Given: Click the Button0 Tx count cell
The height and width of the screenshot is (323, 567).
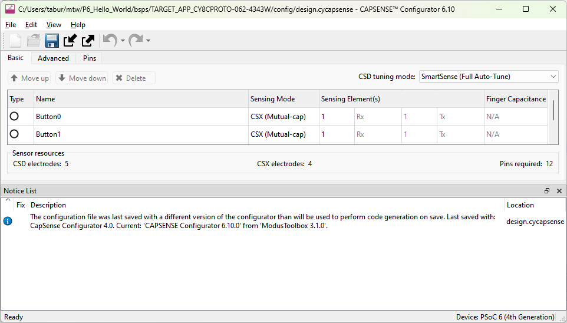Looking at the screenshot, I should [x=419, y=117].
